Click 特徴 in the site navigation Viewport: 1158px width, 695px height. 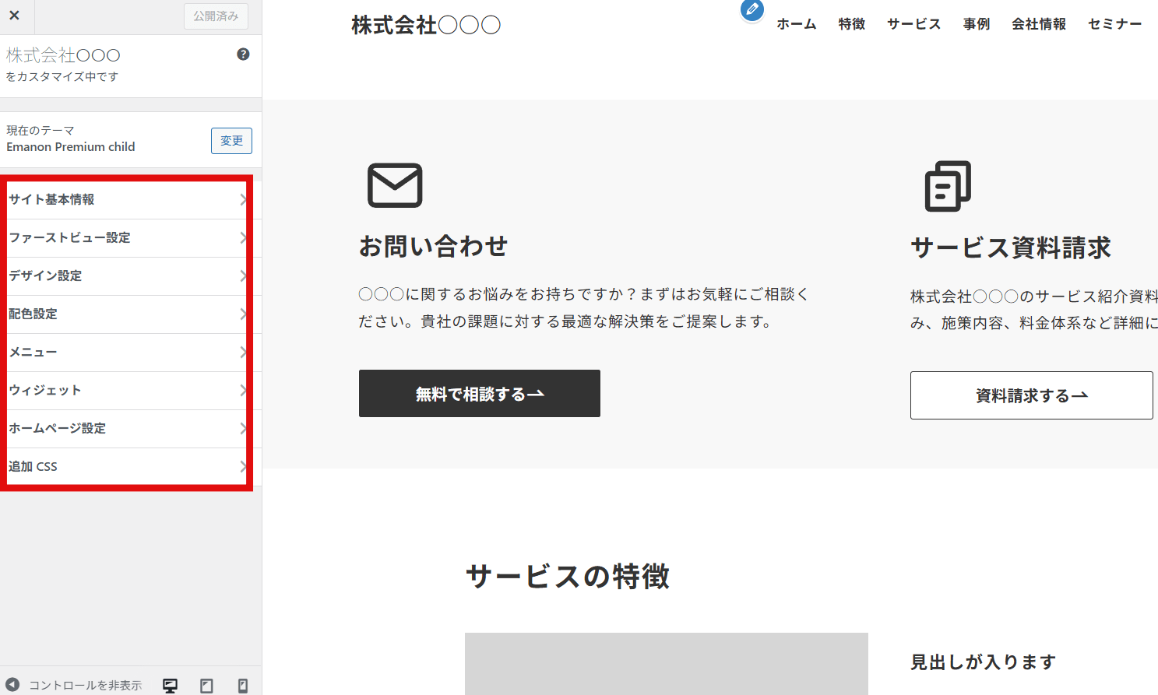(850, 24)
